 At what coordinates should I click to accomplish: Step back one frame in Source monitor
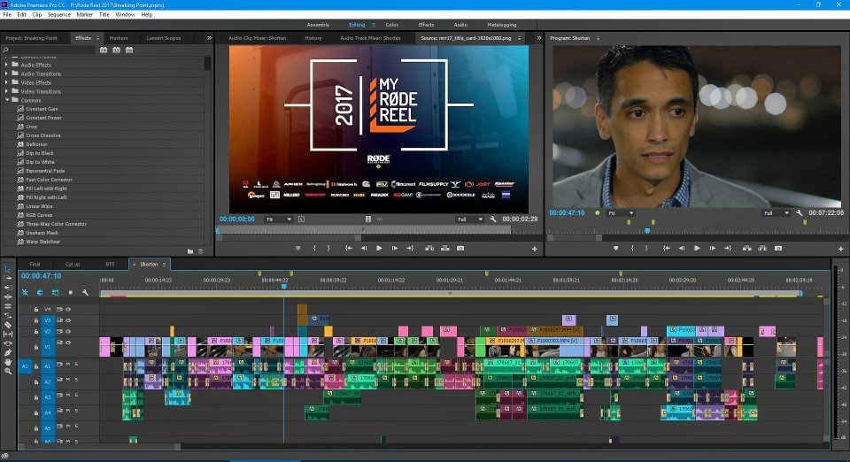(364, 248)
